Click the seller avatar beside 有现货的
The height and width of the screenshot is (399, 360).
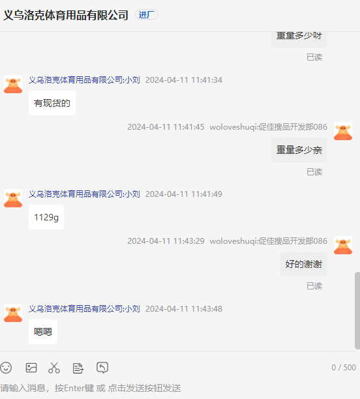coord(13,84)
